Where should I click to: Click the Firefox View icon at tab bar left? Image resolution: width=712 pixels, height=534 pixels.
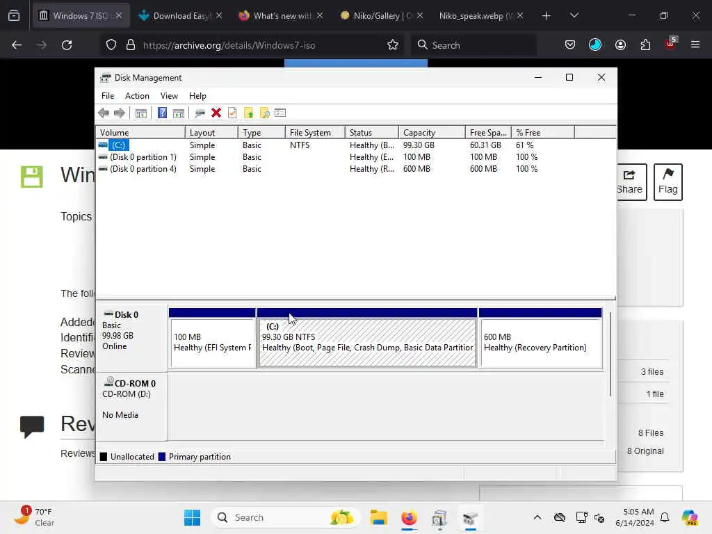14,16
